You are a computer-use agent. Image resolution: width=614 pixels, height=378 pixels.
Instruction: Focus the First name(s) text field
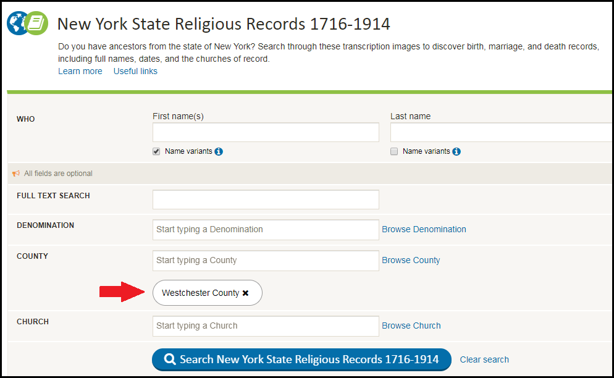[x=266, y=132]
